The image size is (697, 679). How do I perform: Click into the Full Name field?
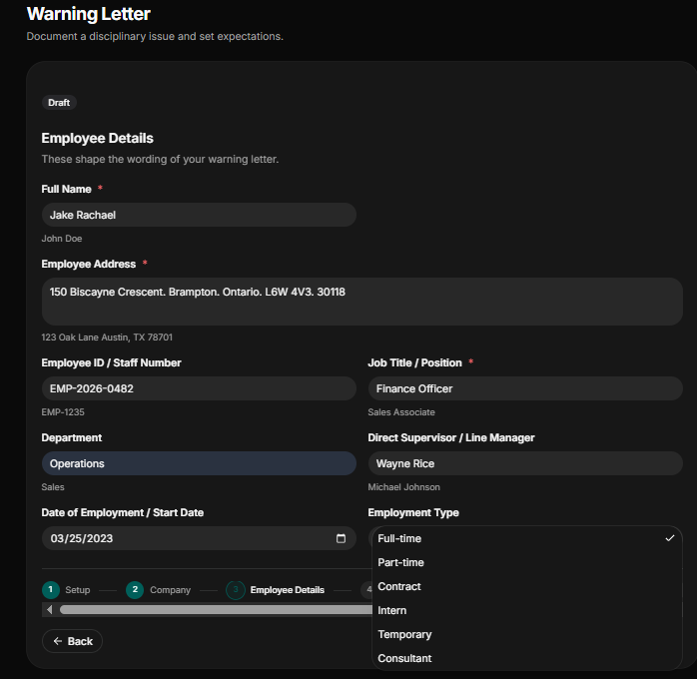(199, 215)
